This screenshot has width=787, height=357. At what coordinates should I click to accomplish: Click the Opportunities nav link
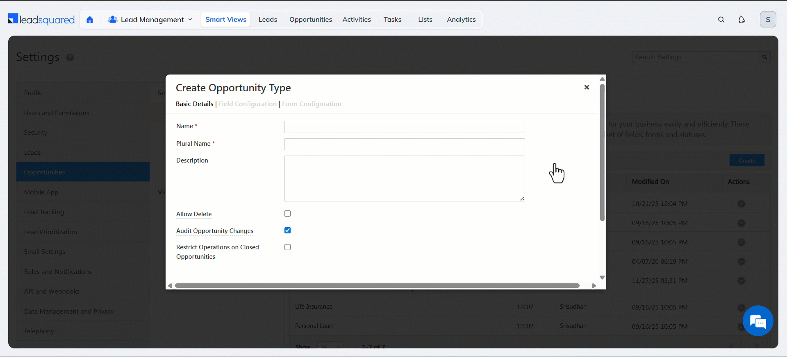tap(310, 20)
